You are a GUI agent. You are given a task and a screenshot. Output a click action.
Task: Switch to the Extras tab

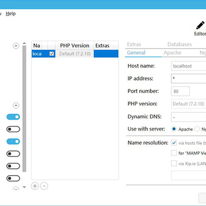(x=134, y=45)
